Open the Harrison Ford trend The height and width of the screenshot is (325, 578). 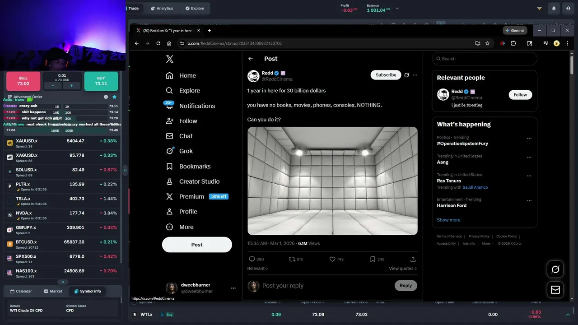(x=452, y=205)
